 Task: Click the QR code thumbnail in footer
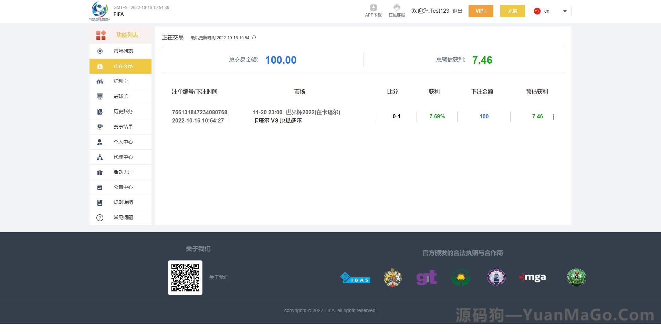pyautogui.click(x=185, y=277)
